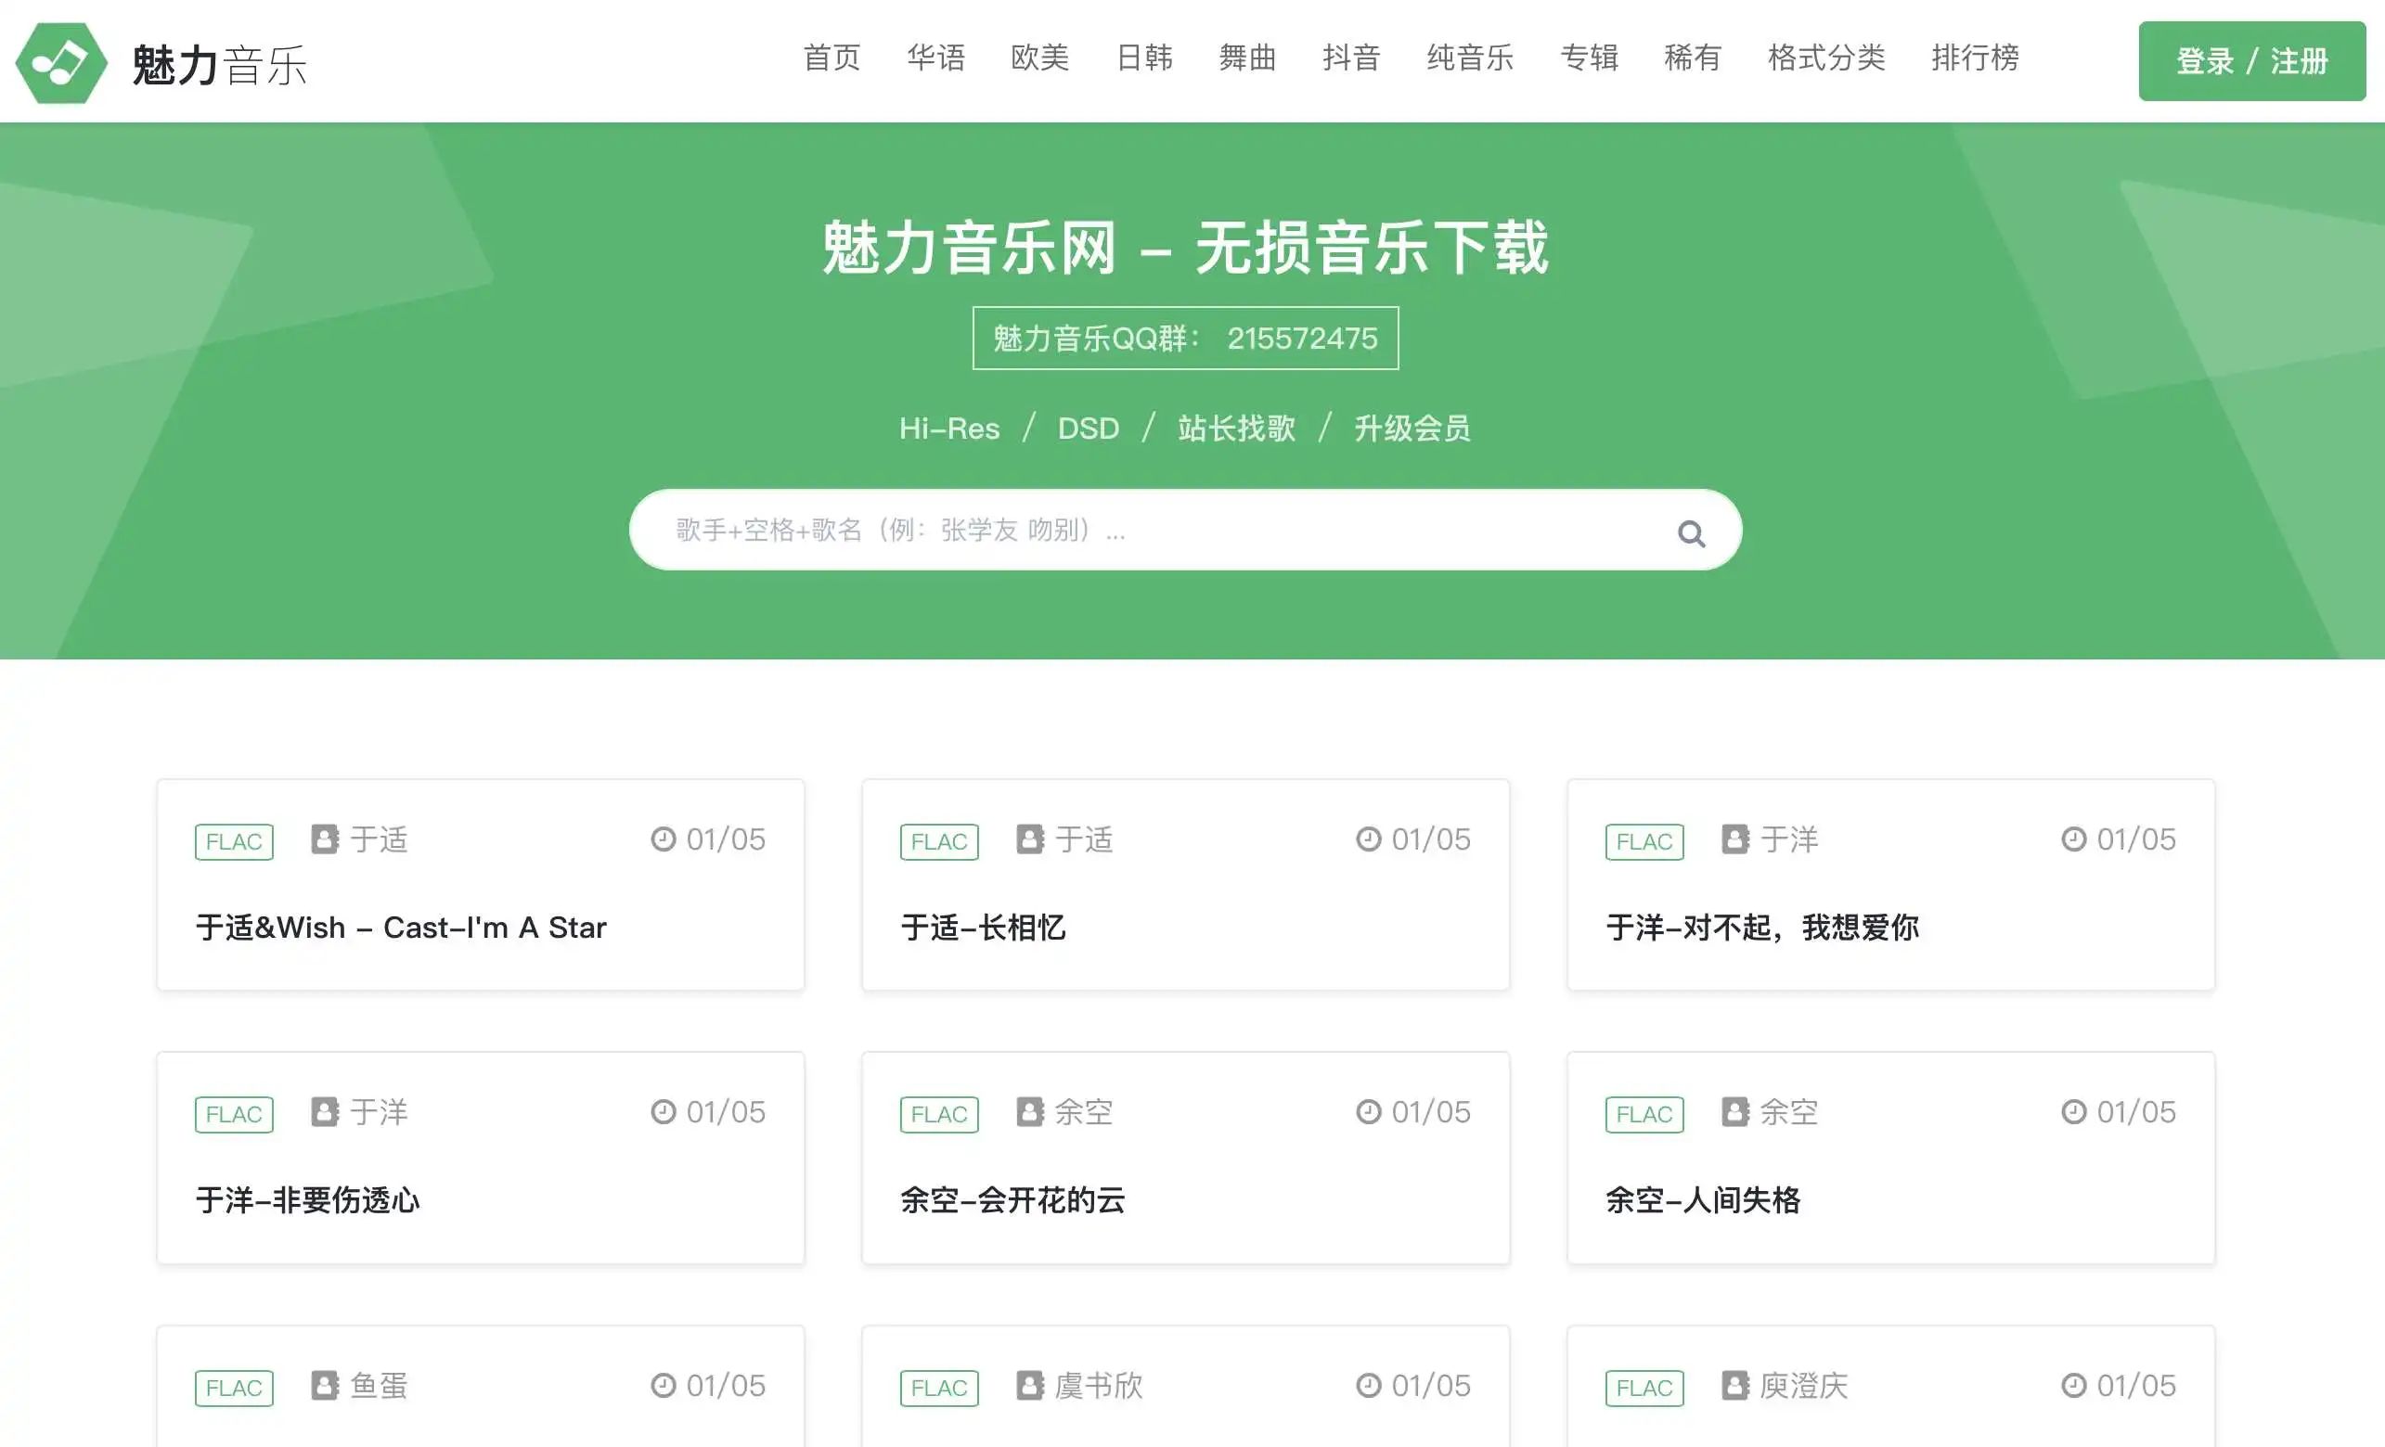Click clock icon on 会开花的云 card
Screen dimensions: 2385x1447
pyautogui.click(x=1369, y=1111)
